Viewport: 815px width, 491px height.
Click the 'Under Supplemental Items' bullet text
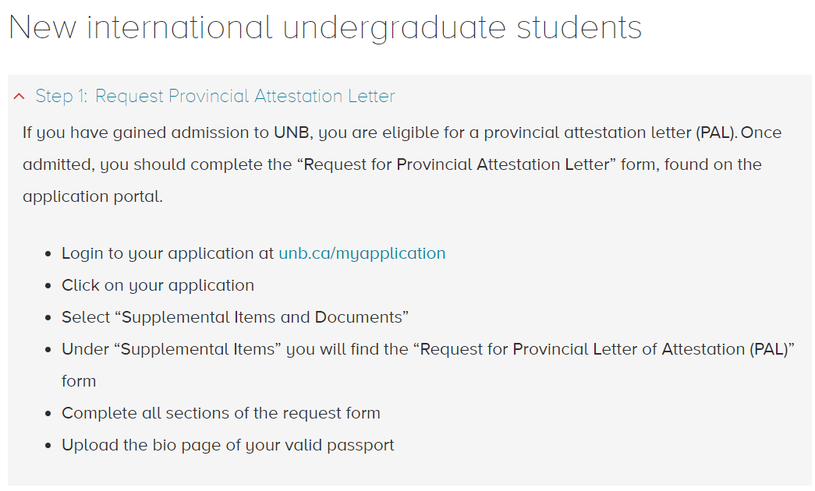click(428, 349)
